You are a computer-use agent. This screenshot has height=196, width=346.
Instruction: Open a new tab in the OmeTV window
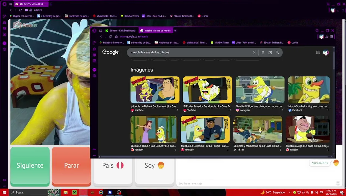[51, 4]
